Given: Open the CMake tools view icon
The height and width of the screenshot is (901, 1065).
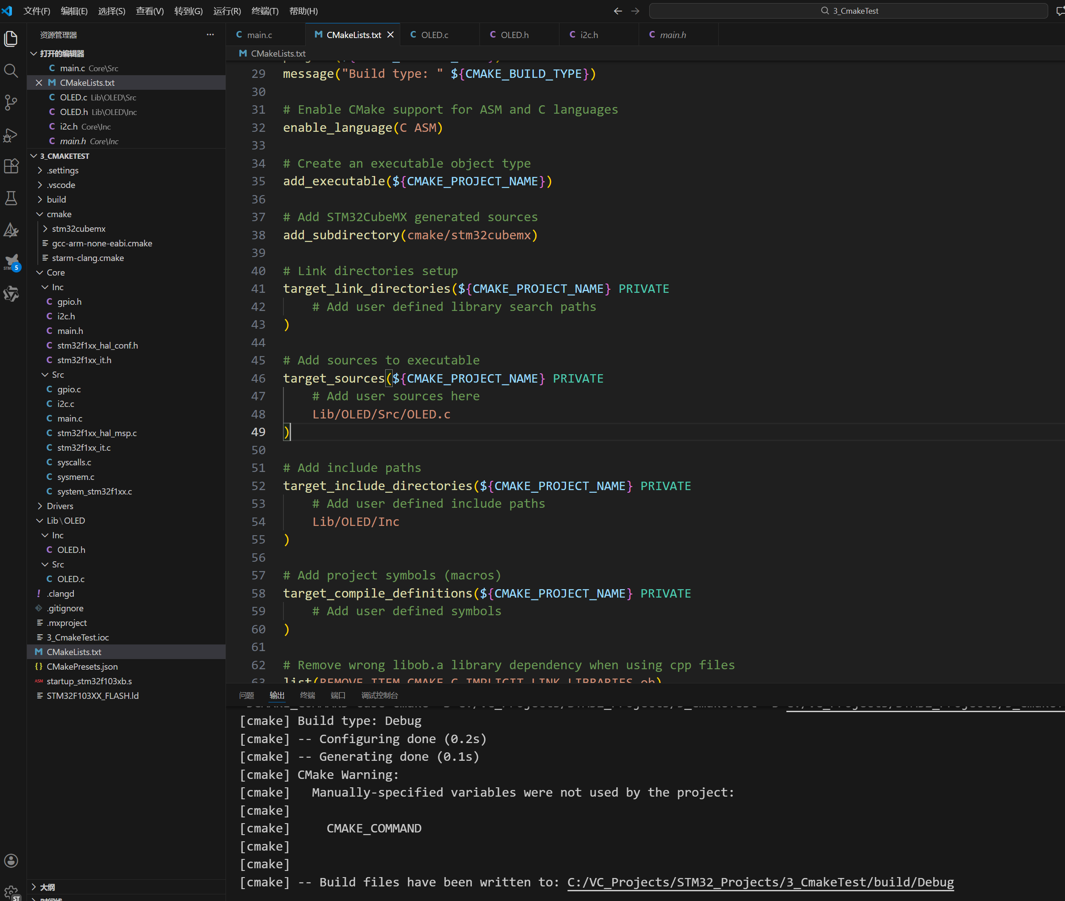Looking at the screenshot, I should click(x=11, y=230).
